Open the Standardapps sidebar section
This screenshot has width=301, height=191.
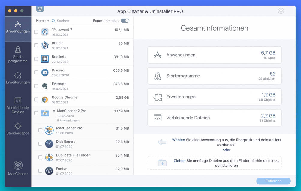[x=18, y=129]
